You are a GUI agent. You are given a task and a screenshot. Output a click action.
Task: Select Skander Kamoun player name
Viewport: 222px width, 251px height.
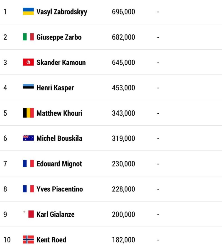click(61, 62)
